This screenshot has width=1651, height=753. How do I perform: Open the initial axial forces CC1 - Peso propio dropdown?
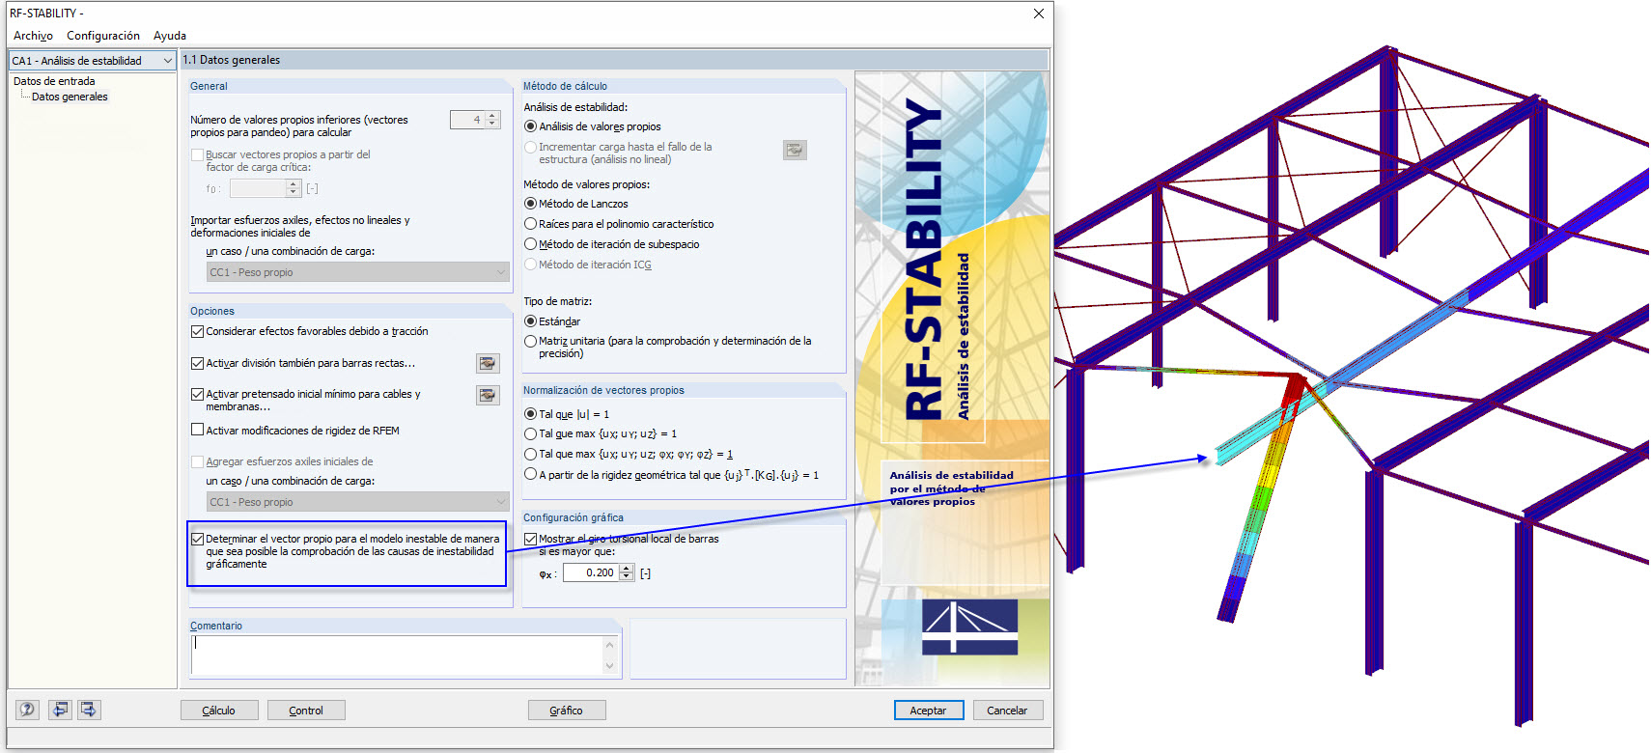(358, 502)
